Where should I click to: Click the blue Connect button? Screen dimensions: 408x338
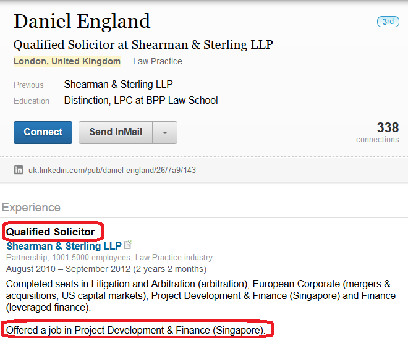pos(43,132)
